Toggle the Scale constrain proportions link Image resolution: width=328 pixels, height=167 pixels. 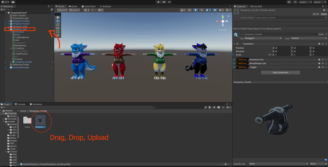(x=270, y=55)
